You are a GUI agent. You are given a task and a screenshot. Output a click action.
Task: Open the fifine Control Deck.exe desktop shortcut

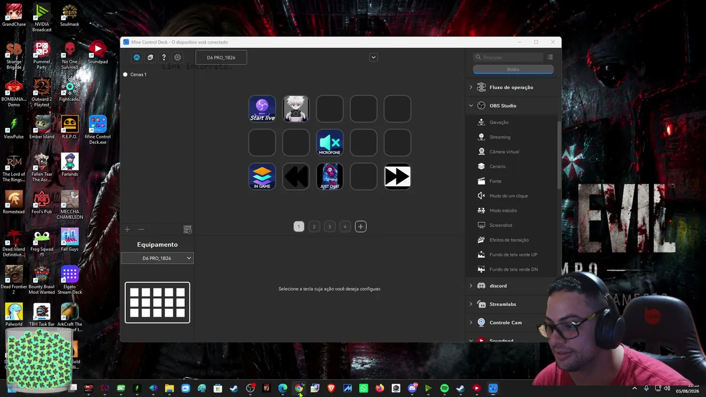98,130
